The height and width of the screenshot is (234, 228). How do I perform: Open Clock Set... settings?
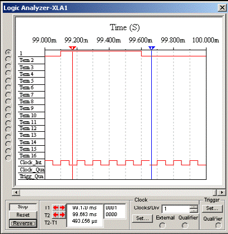pos(142,218)
